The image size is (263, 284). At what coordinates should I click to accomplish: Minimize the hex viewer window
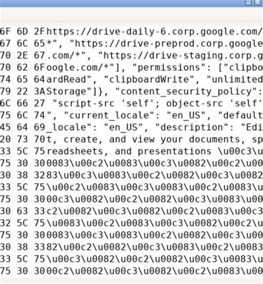click(x=248, y=2)
